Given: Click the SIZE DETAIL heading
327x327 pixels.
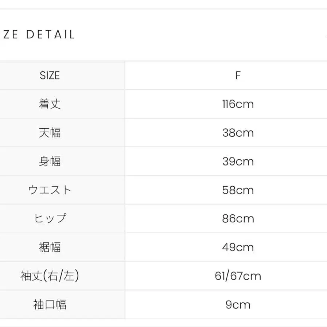Looking at the screenshot, I should coord(37,35).
